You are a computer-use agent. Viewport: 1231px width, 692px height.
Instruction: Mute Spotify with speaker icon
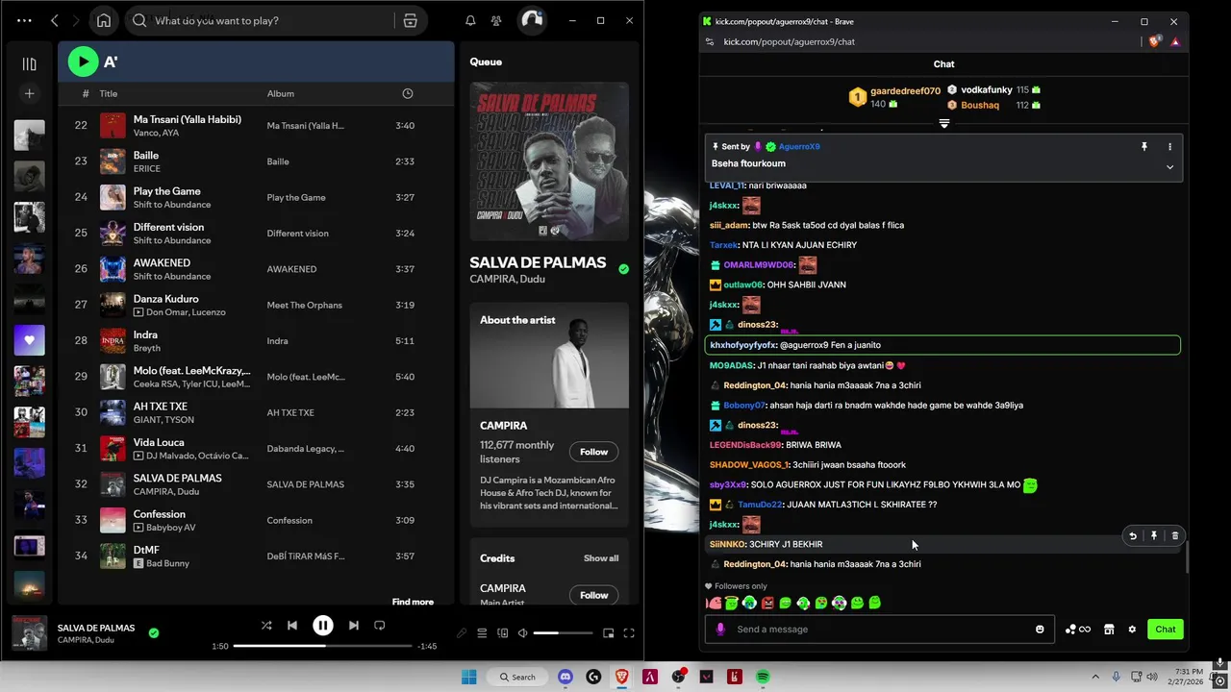523,633
